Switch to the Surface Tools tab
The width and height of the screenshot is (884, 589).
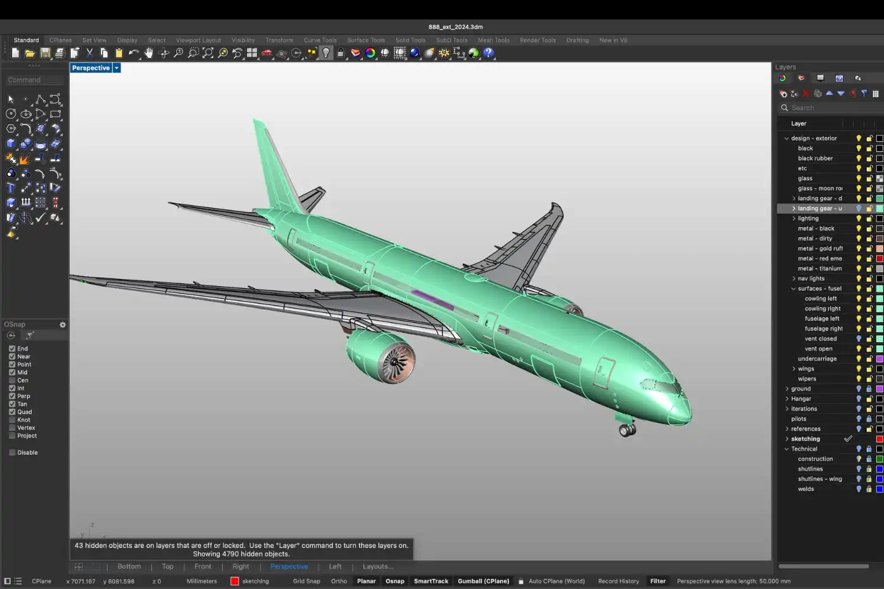point(365,40)
